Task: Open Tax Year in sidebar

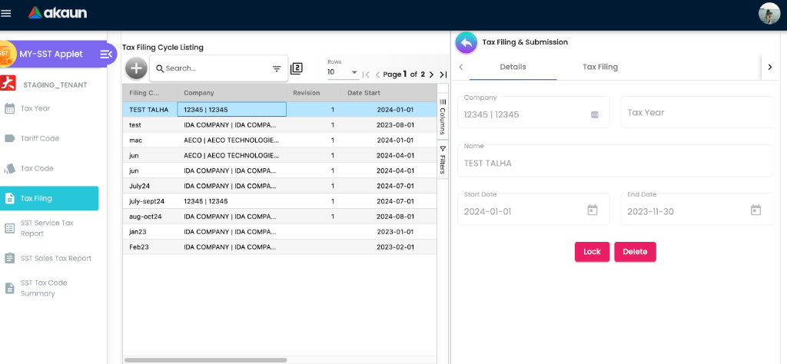Action: point(35,108)
